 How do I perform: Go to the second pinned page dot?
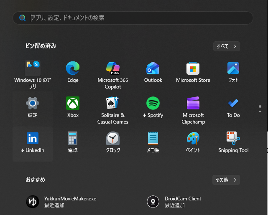(x=260, y=111)
